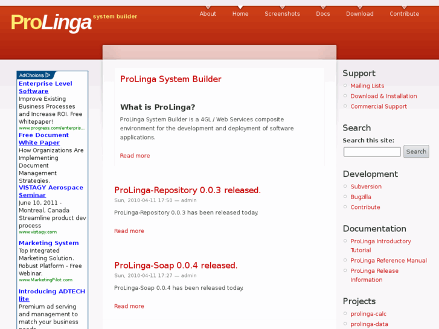Click the Search button
439x329 pixels.
pyautogui.click(x=416, y=152)
